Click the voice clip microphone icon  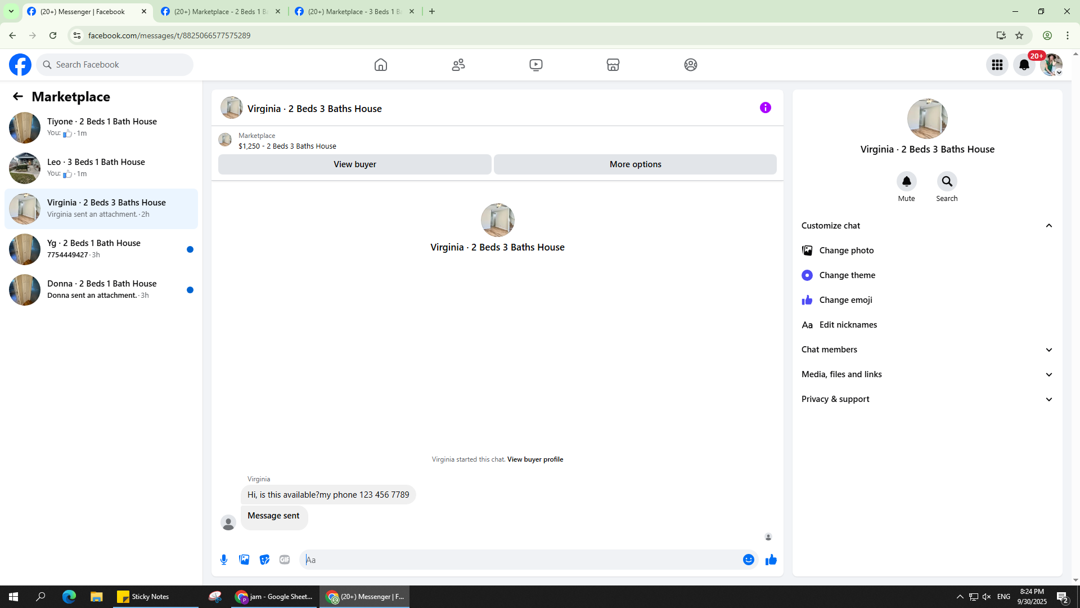[x=224, y=560]
